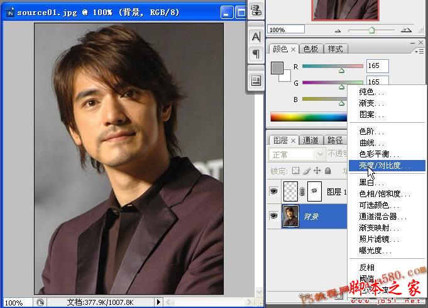Close the 图层 panel tab
This screenshot has width=428, height=308.
(293, 140)
